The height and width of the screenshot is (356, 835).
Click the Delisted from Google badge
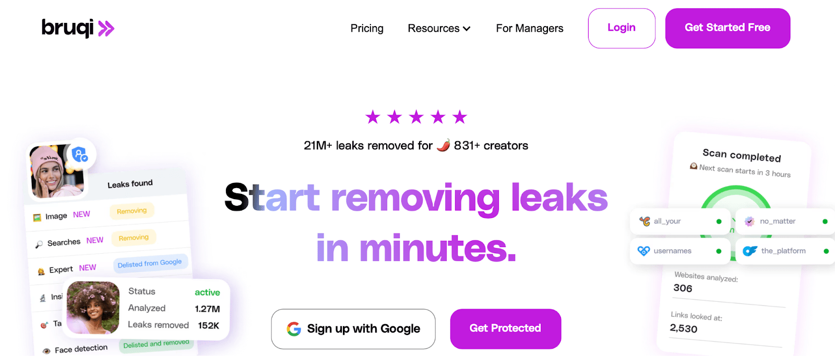(150, 263)
